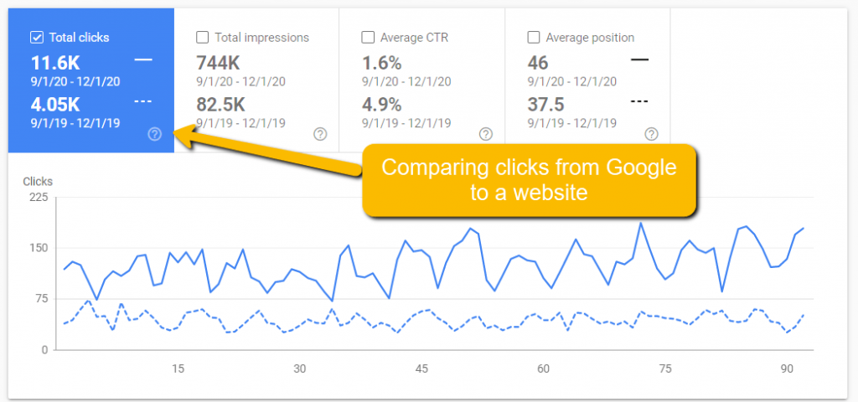Uncheck the Total clicks checkbox
Screen dimensions: 858x402
[x=36, y=37]
